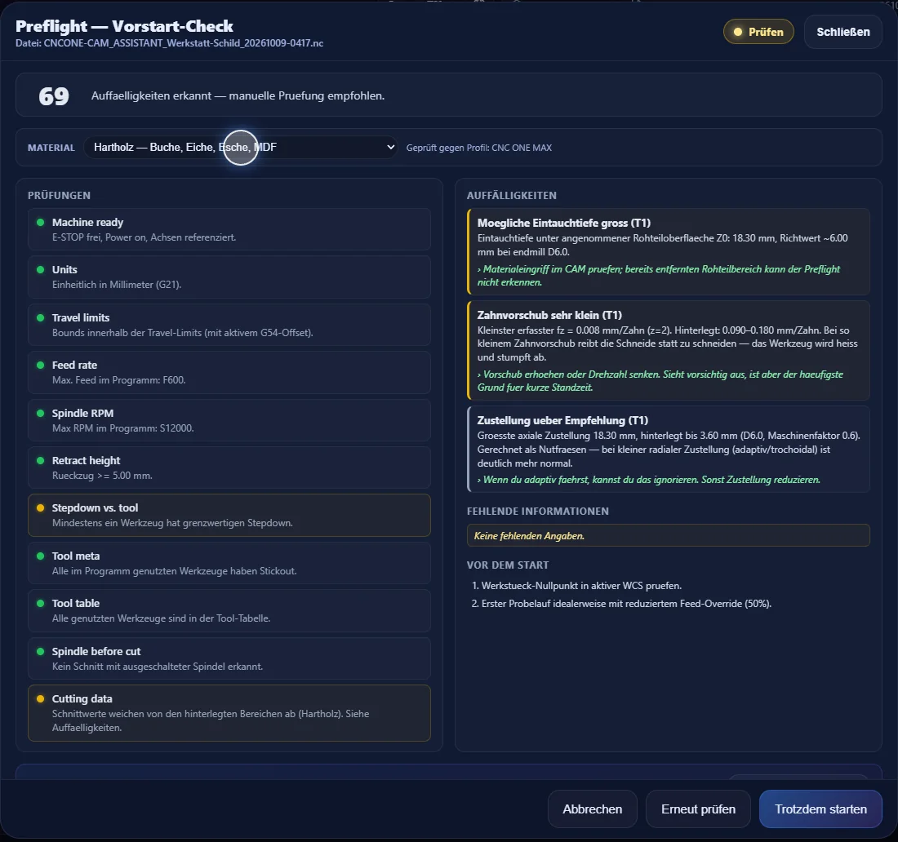Click the green dot next to Feed rate
Screen dimensions: 898x842
point(40,366)
